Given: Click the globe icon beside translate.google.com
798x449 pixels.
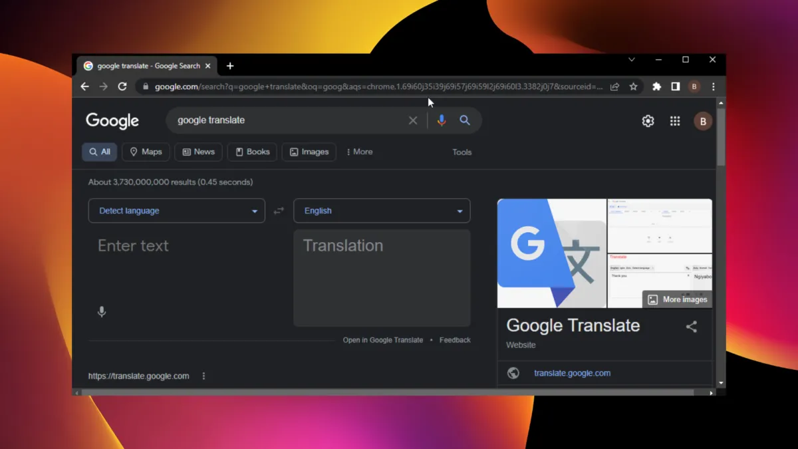Looking at the screenshot, I should [513, 373].
